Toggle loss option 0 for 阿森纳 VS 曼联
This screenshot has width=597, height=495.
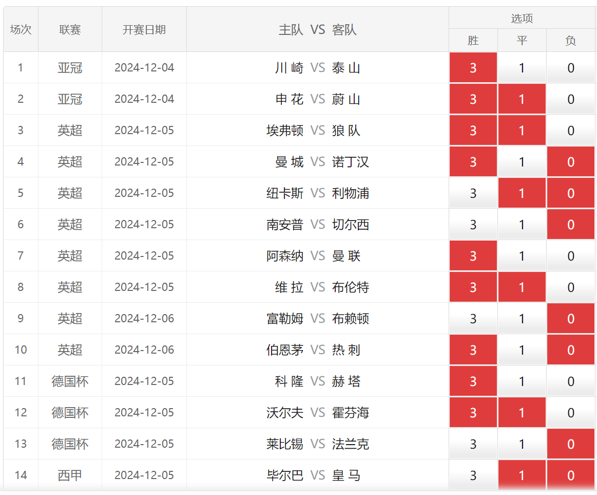point(571,255)
